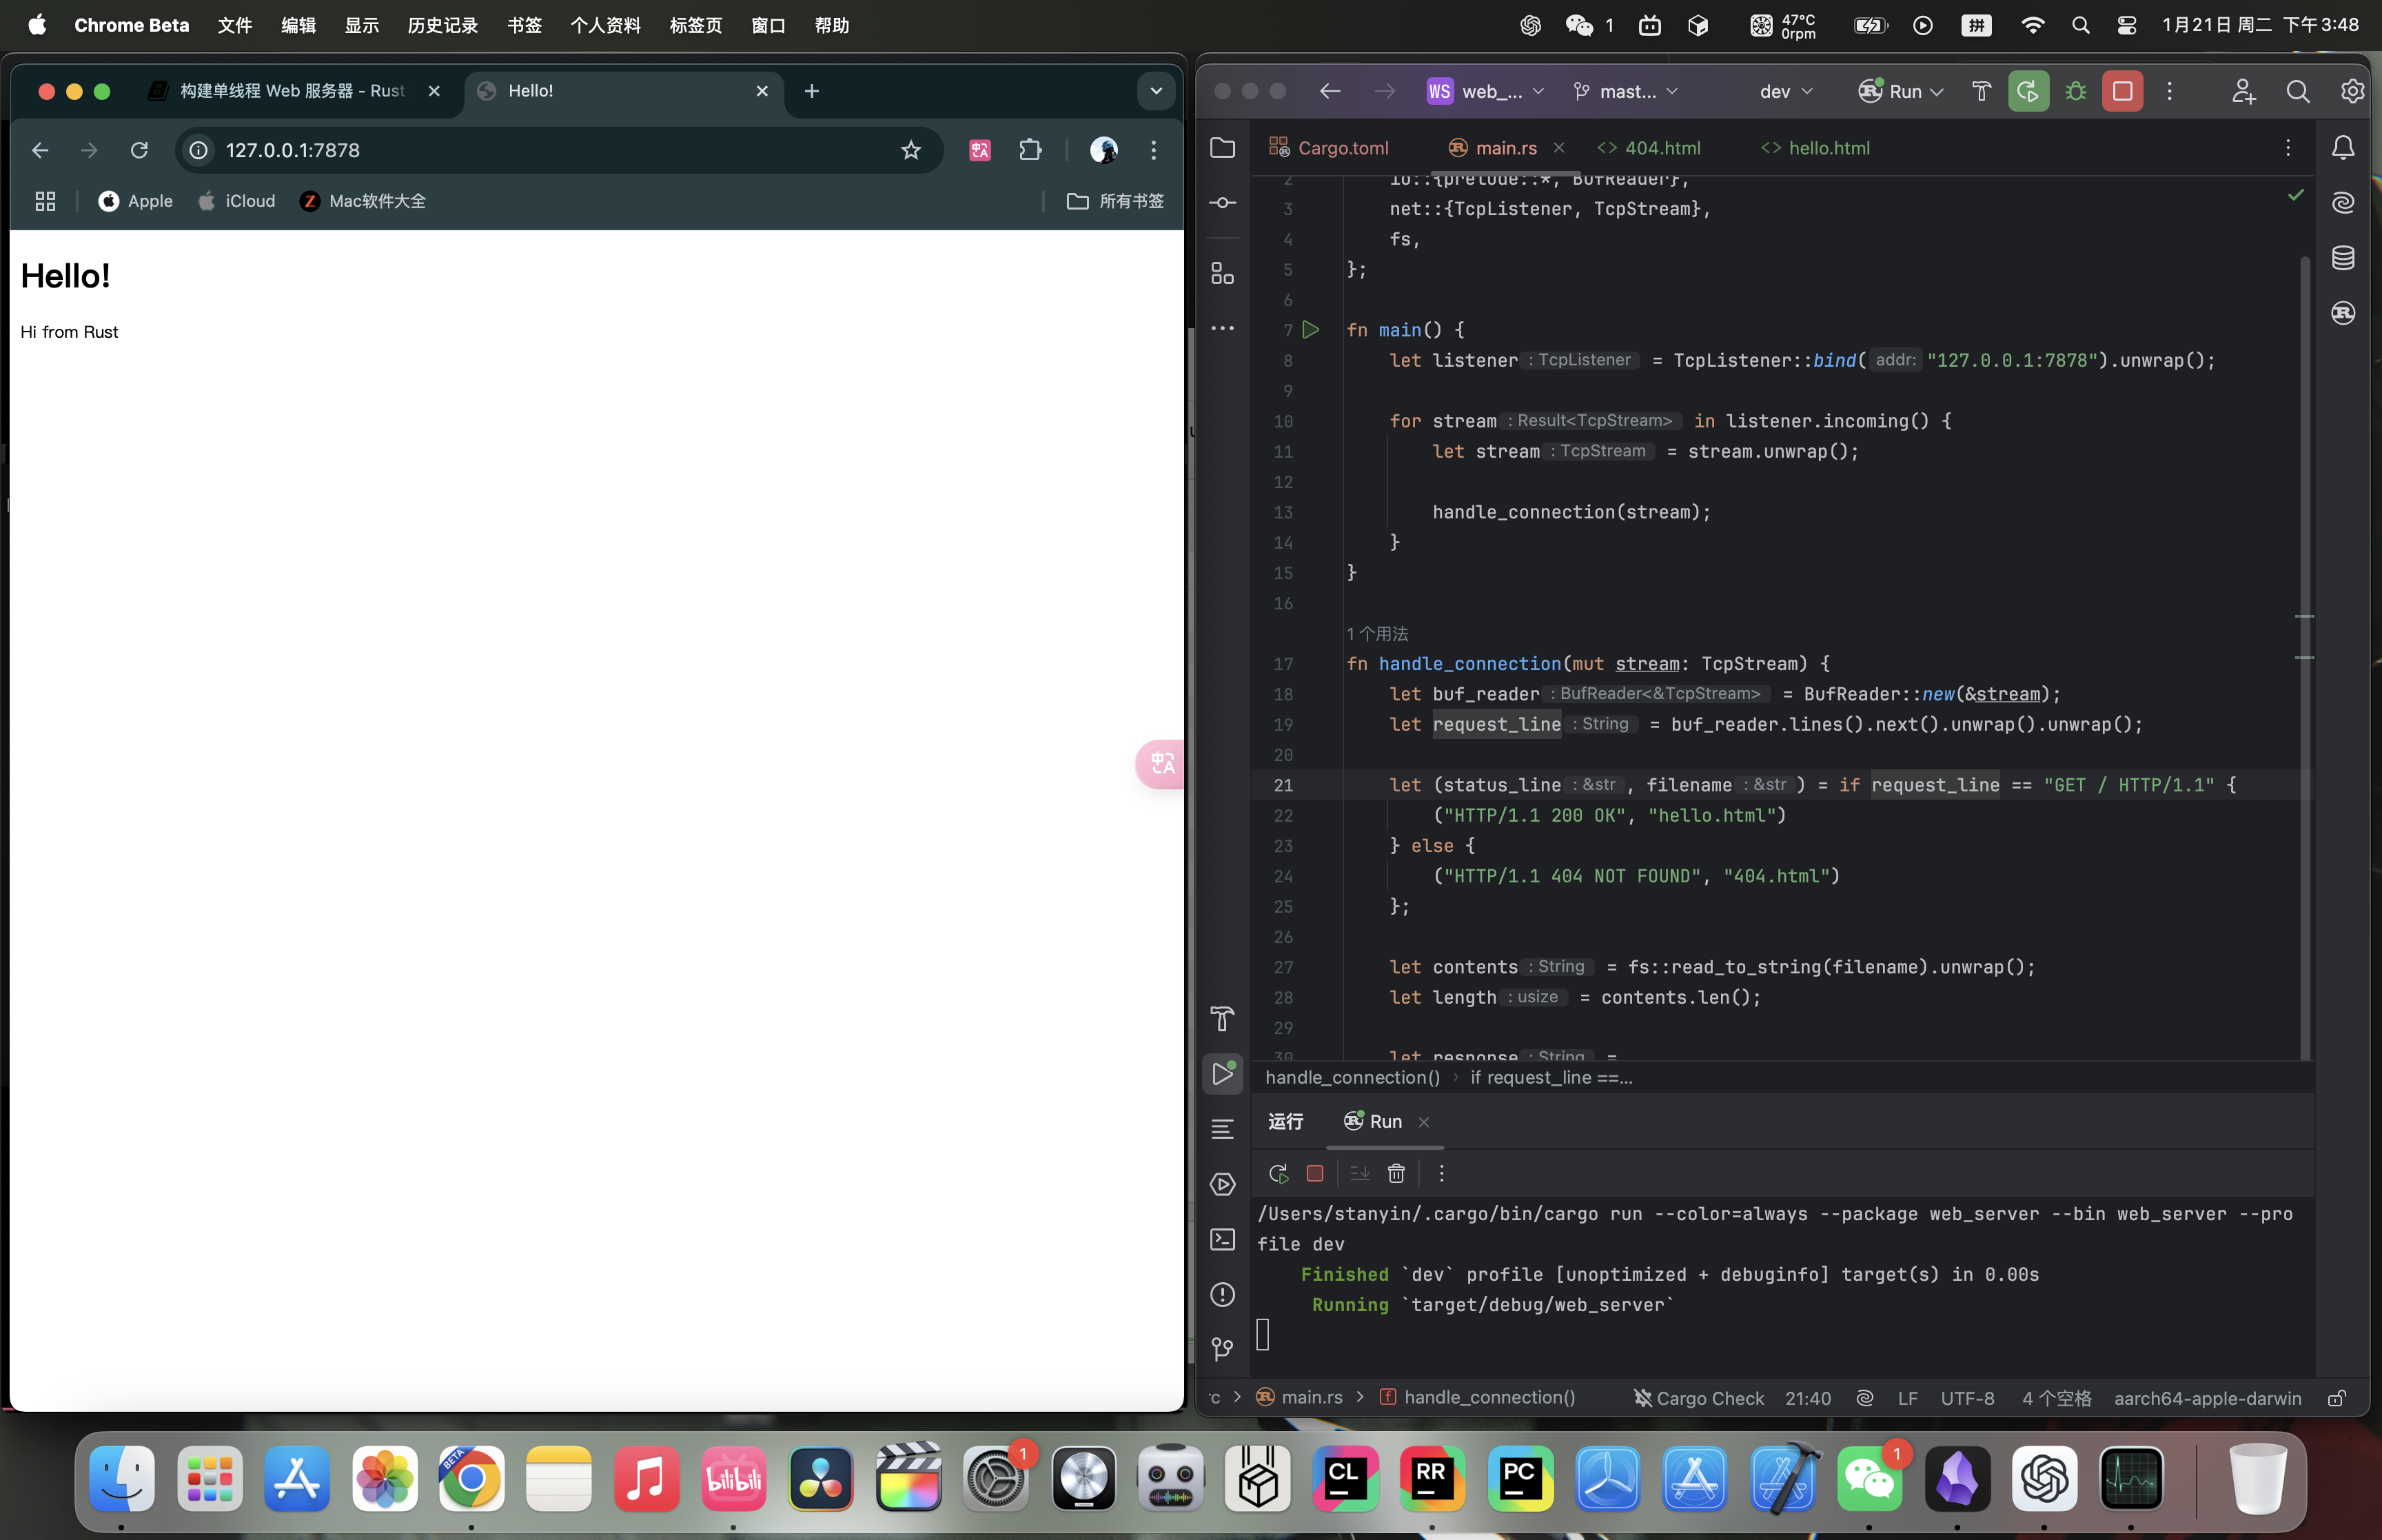This screenshot has height=1540, width=2382.
Task: Open the 所有书签 folder
Action: point(1116,201)
